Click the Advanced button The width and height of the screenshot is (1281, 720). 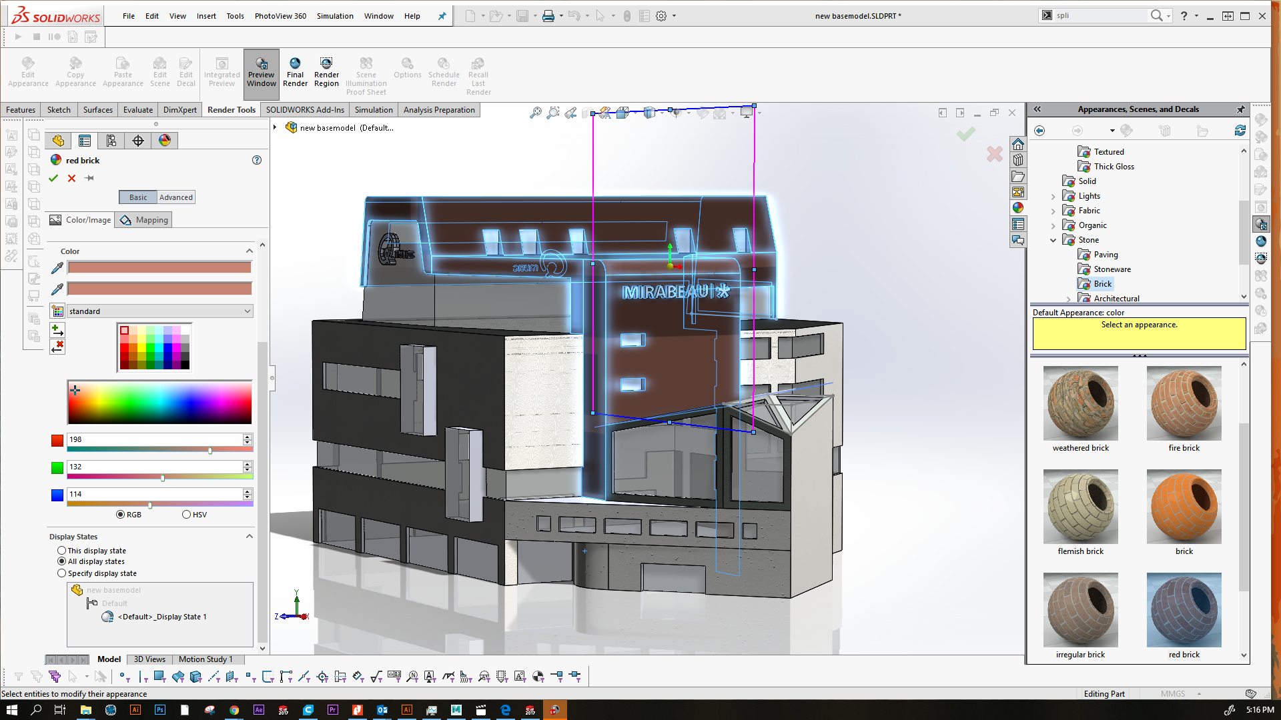[x=176, y=197]
